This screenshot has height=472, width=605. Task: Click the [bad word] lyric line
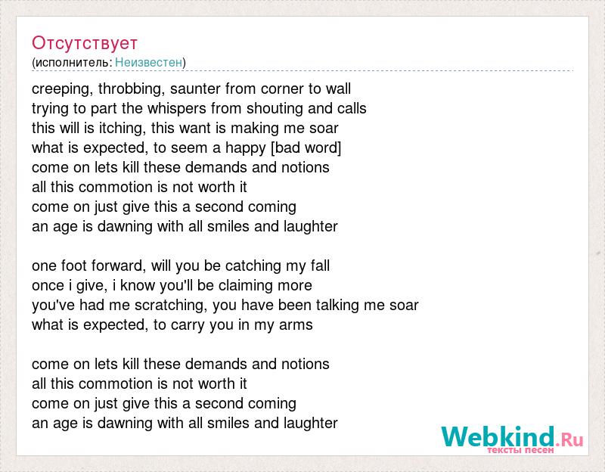[x=187, y=147]
